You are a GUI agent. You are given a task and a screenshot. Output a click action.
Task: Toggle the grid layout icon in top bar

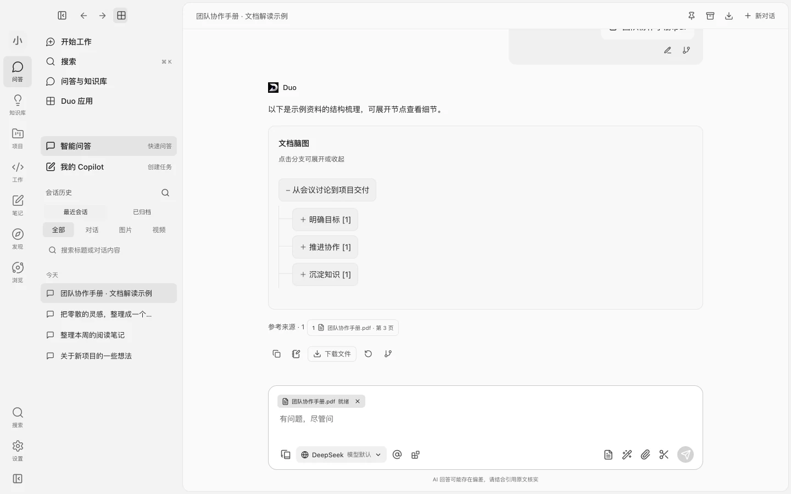121,15
